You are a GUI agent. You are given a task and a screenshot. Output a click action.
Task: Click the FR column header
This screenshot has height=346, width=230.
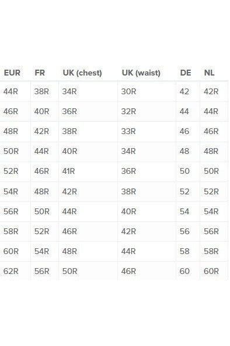click(40, 73)
